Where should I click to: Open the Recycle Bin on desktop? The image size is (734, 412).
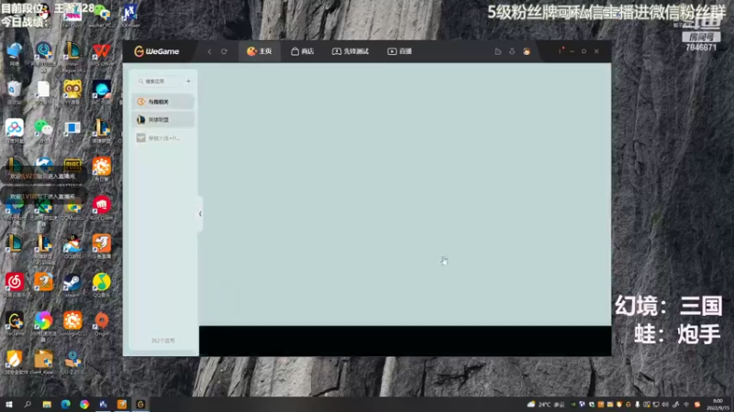point(15,92)
